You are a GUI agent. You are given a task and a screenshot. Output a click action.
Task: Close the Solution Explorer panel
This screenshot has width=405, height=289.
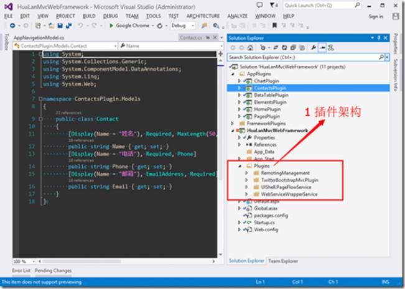click(386, 38)
